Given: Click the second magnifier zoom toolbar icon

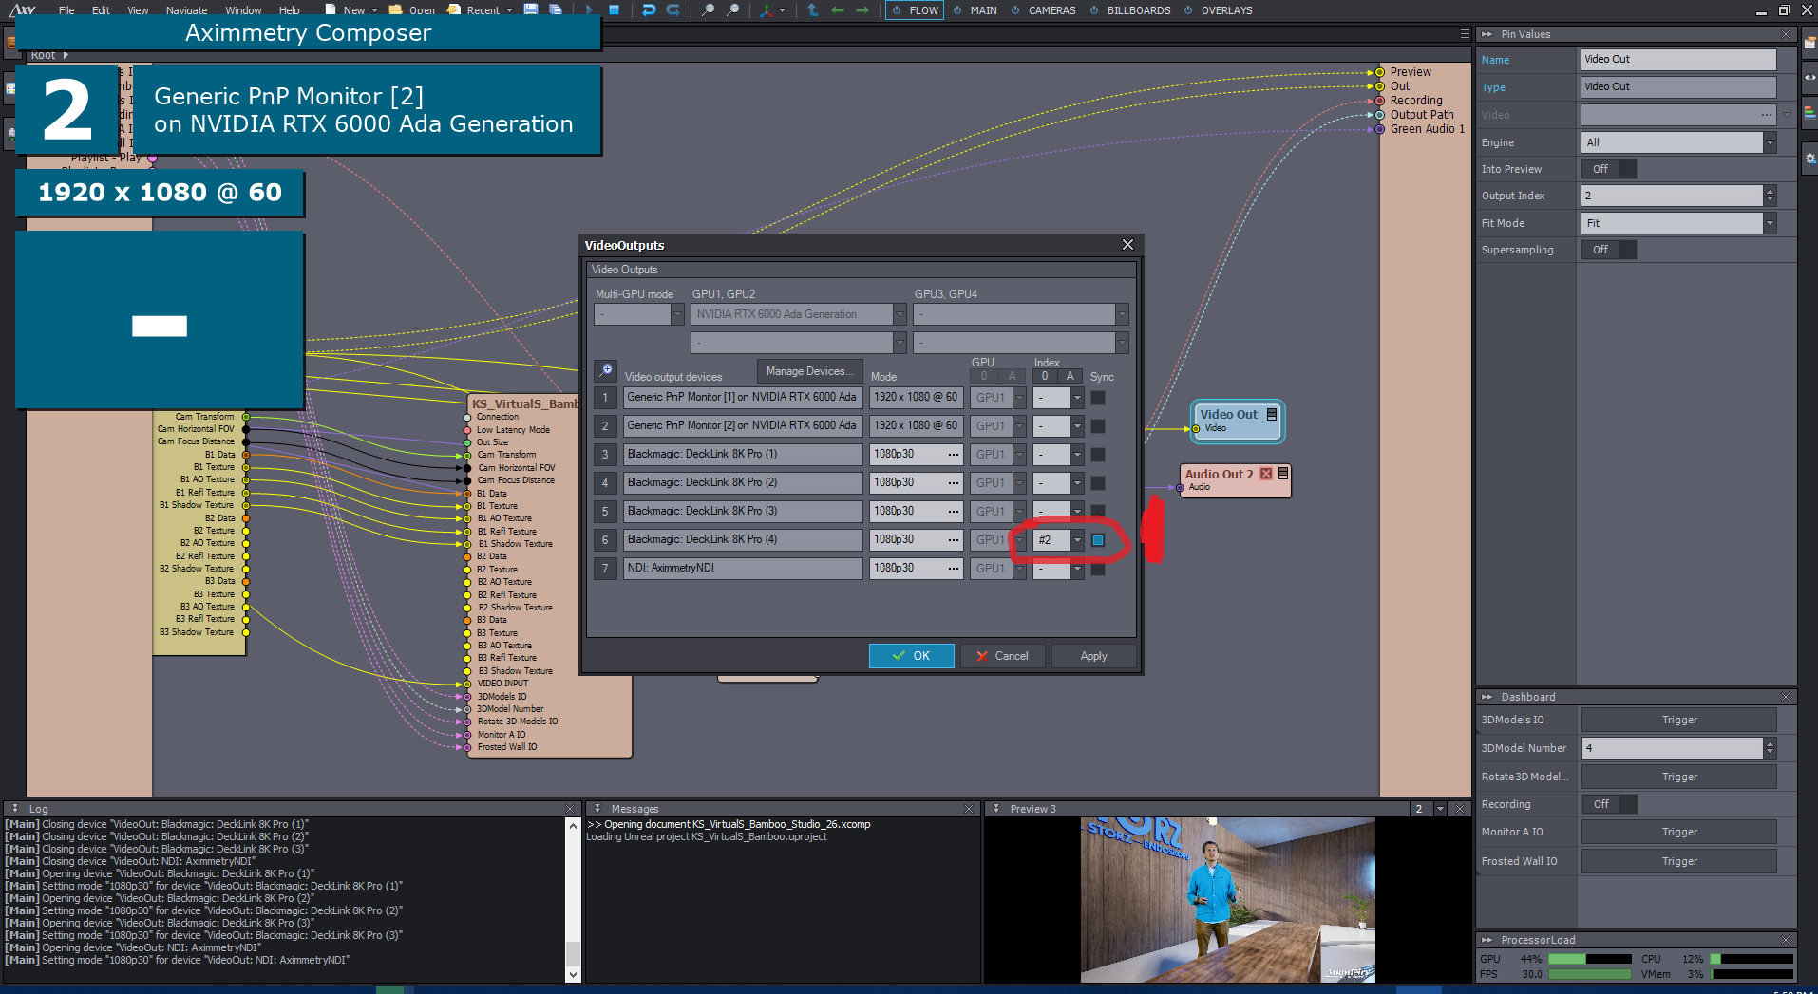Looking at the screenshot, I should click(x=733, y=9).
